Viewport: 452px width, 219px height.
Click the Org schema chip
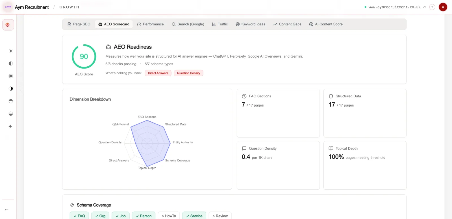(x=100, y=216)
